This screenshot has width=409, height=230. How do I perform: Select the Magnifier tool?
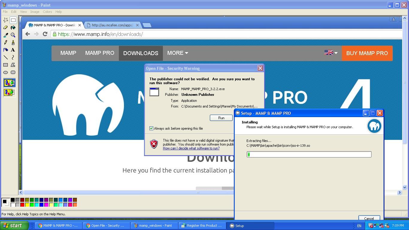13,35
